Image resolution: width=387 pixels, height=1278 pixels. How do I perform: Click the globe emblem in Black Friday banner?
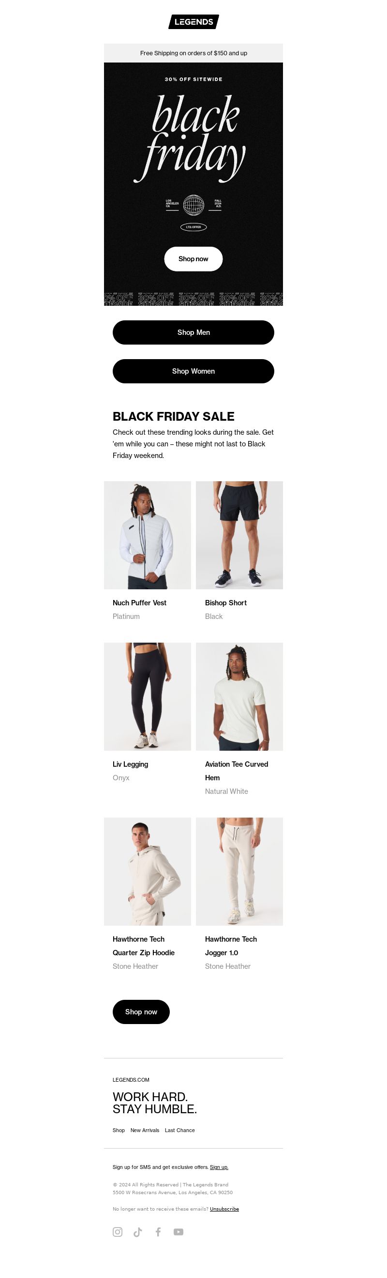[x=193, y=205]
